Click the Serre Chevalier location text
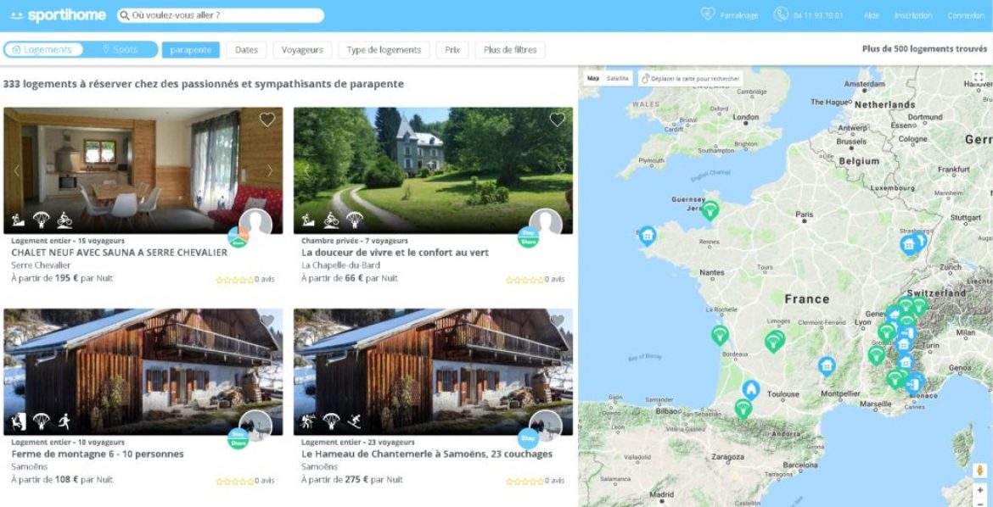This screenshot has width=993, height=507. 42,265
